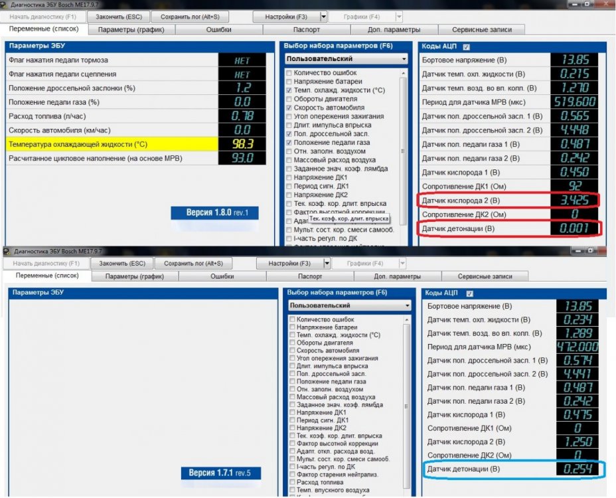Viewport: 616px width, 498px height.
Task: Expand Настройки (F3) arrow in bottom window
Action: [x=327, y=264]
